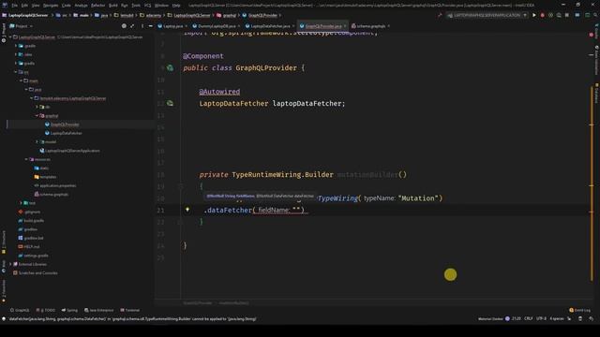Open the GraphQL tool window tab
This screenshot has width=600, height=337.
(20, 310)
